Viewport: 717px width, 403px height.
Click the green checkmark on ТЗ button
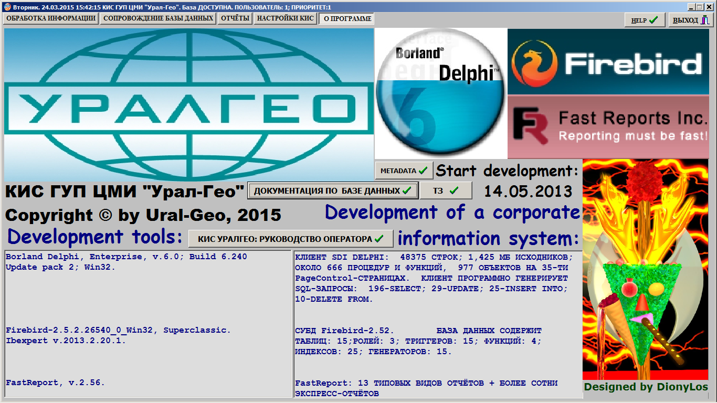(454, 190)
